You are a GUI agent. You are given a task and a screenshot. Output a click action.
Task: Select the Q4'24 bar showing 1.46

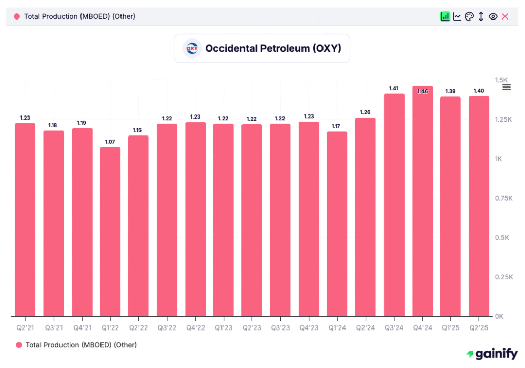tap(422, 205)
